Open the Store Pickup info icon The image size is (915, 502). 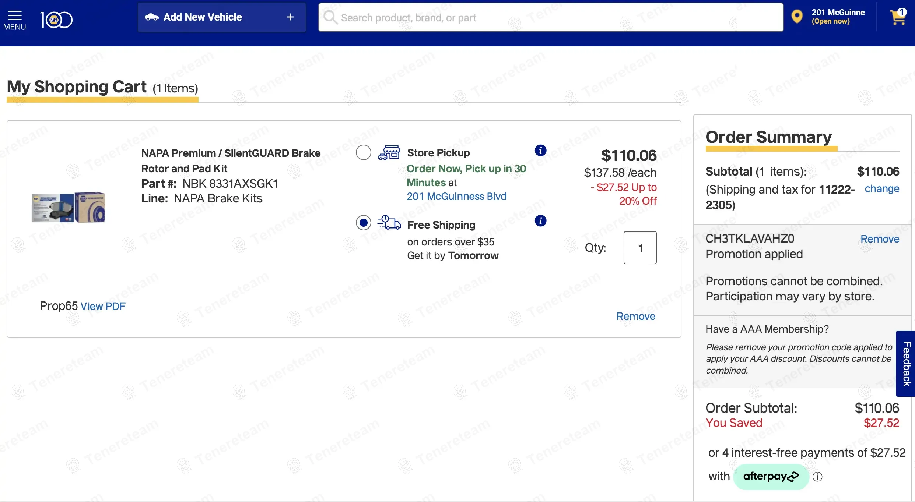point(540,150)
